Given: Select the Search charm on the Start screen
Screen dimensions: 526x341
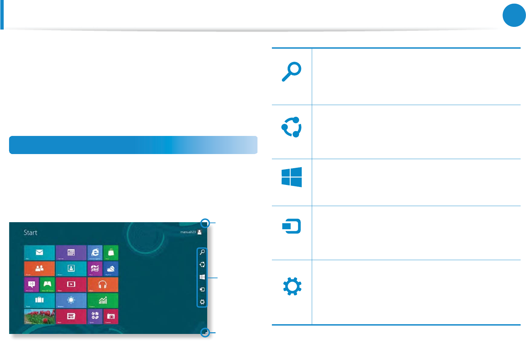Looking at the screenshot, I should coord(202,252).
